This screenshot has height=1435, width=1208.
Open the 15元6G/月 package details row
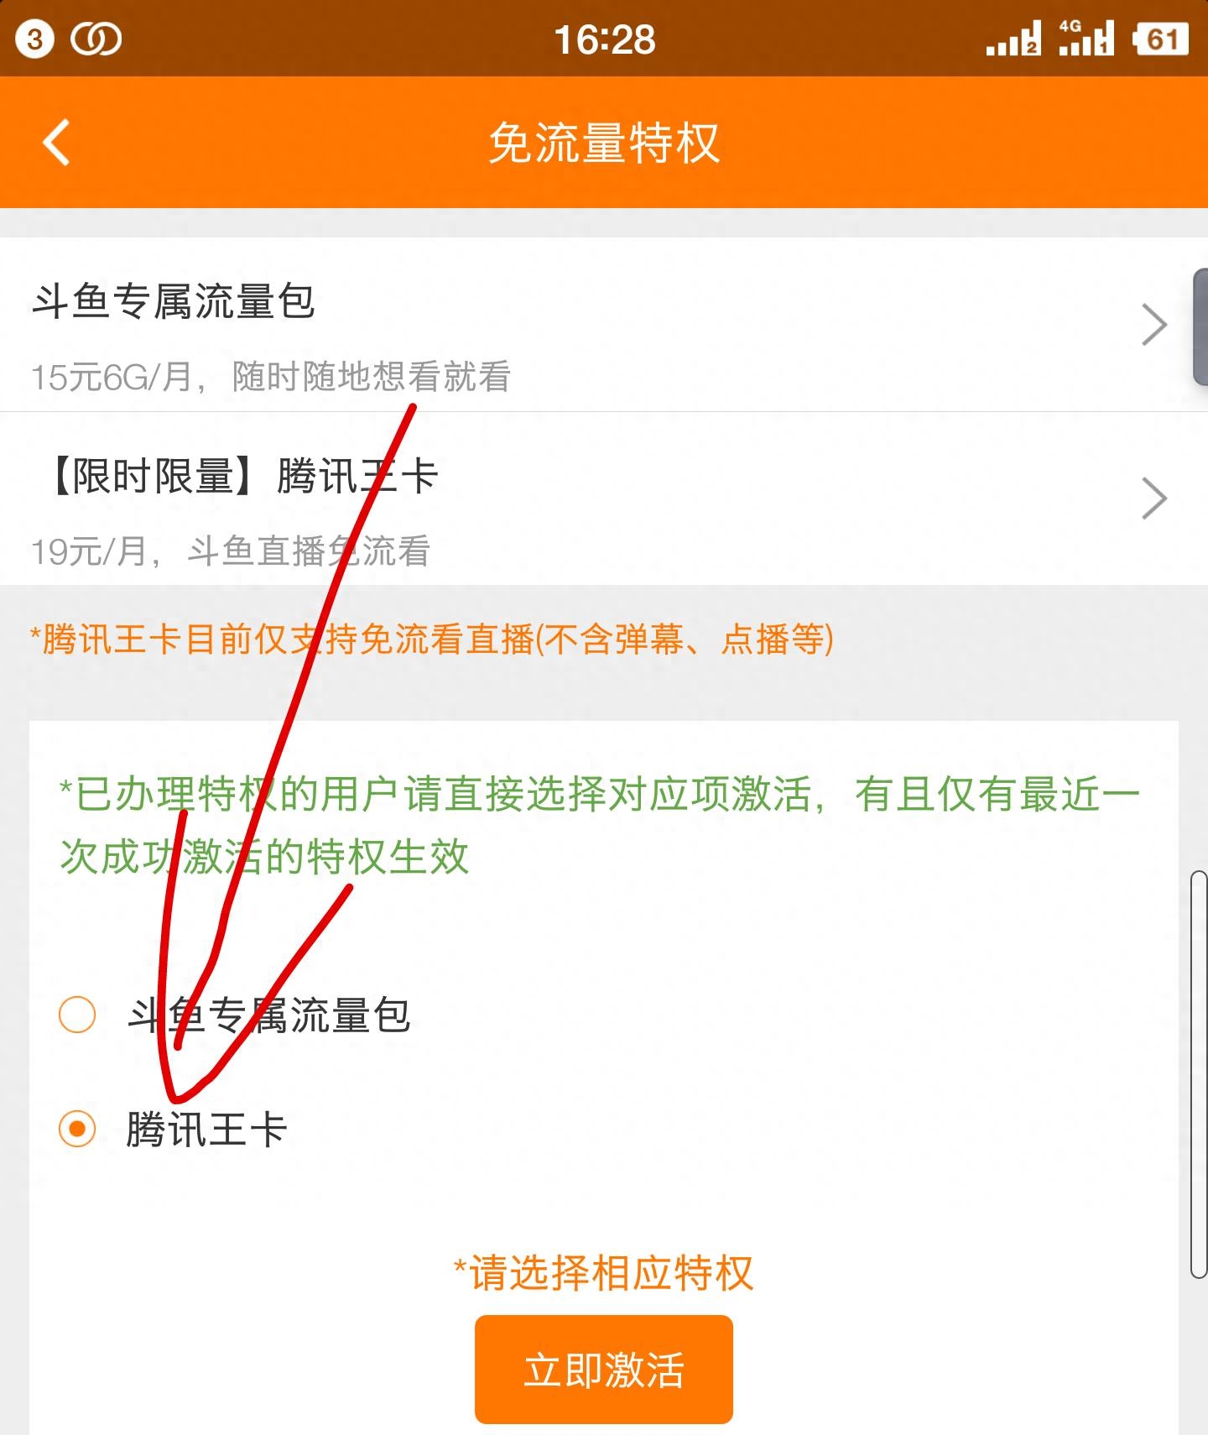604,325
